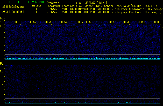Select the Receiving Location Aomori City line
163x106 pixels.
[102, 6]
